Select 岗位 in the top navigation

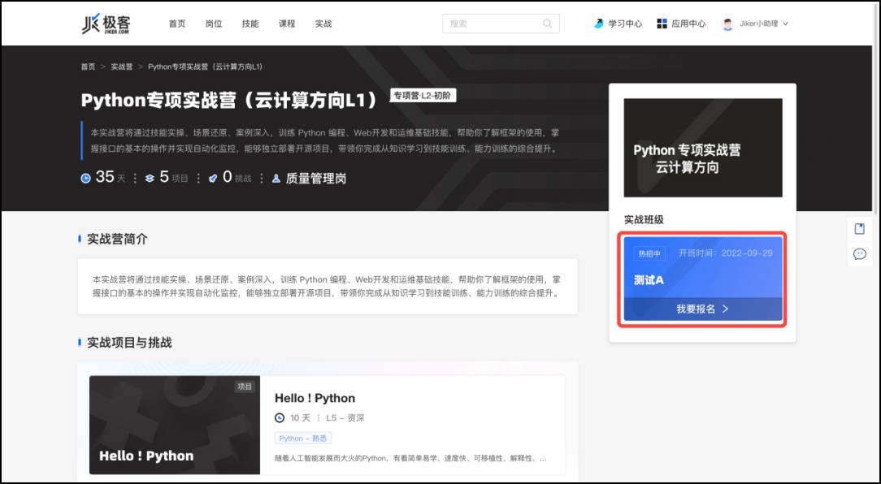click(214, 24)
